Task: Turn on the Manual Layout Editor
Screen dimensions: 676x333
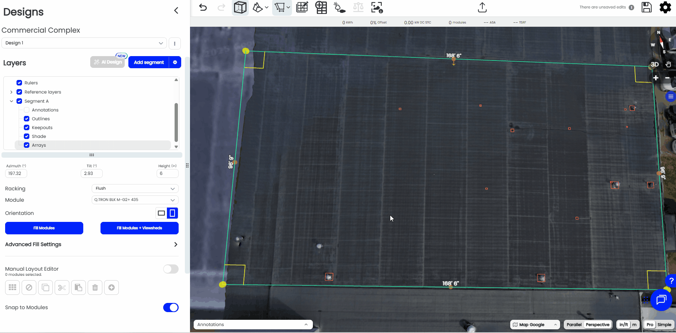Action: 171,269
